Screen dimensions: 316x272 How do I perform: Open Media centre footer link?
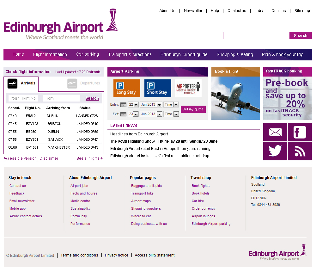pyautogui.click(x=80, y=201)
